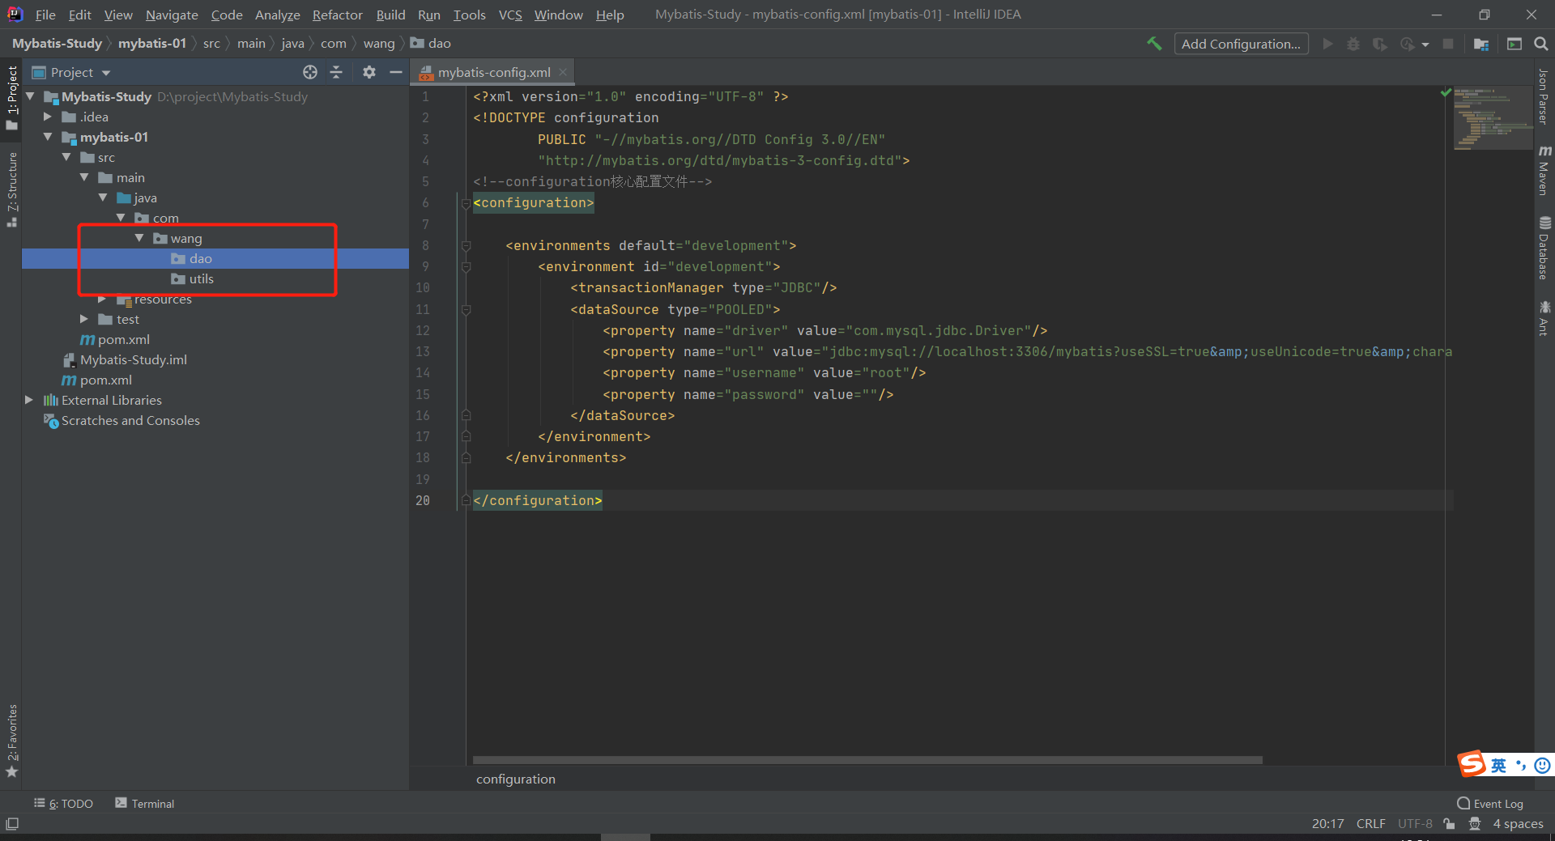Open Search Everywhere magnifier icon
The image size is (1555, 841).
pyautogui.click(x=1541, y=44)
